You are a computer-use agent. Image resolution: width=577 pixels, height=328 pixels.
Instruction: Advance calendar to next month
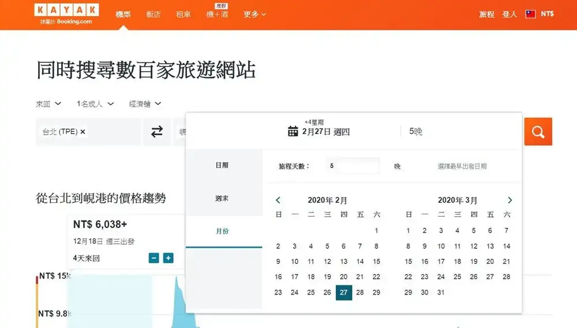pyautogui.click(x=509, y=200)
